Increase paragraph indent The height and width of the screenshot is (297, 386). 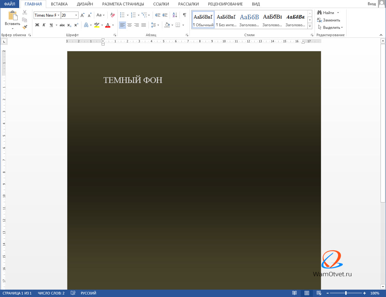[x=165, y=15]
